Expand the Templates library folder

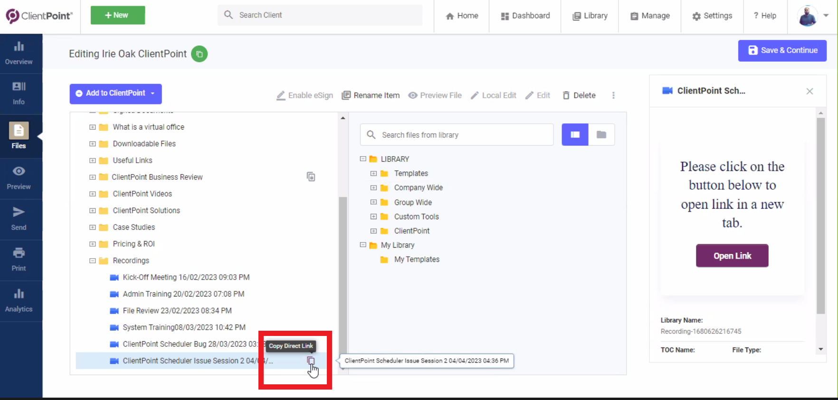(x=373, y=174)
